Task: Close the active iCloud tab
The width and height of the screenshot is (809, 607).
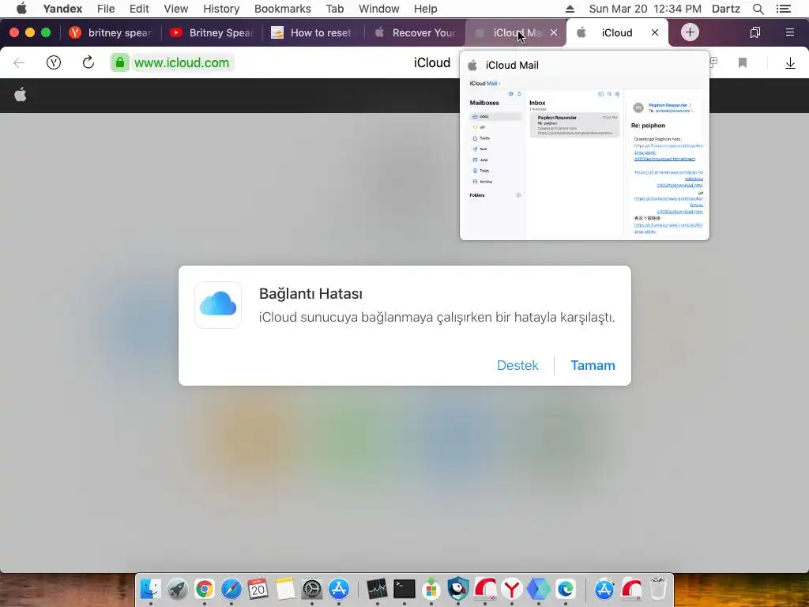Action: click(655, 32)
